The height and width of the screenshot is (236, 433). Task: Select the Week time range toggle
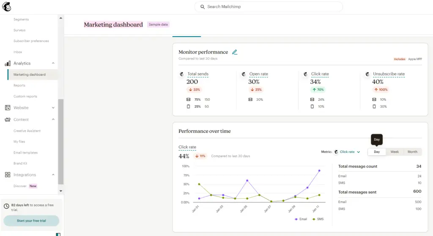click(x=395, y=152)
